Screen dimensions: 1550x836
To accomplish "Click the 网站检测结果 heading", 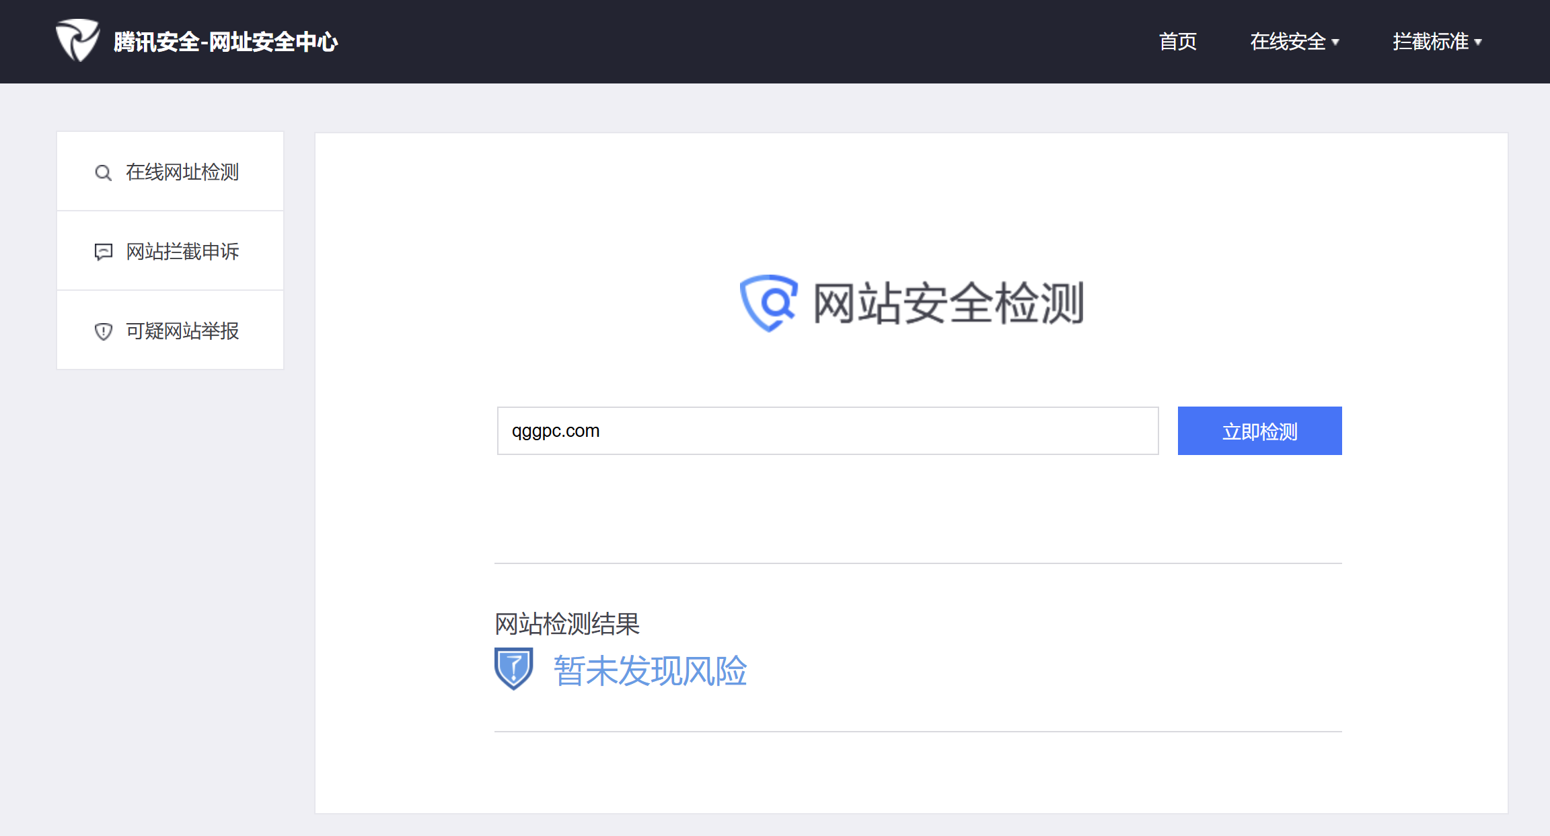I will [566, 624].
